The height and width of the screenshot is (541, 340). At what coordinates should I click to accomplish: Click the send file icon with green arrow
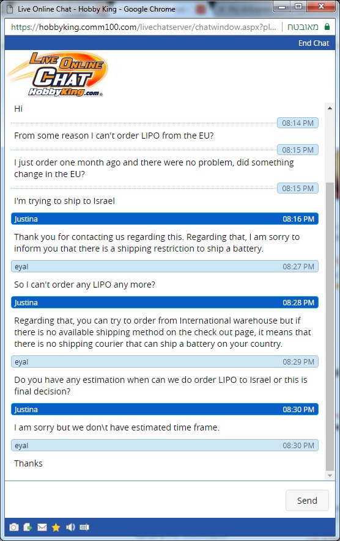28,527
